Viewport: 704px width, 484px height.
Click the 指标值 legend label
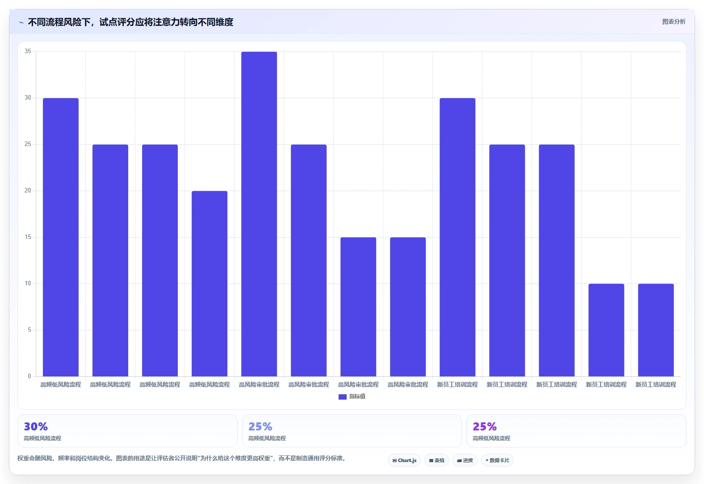[x=357, y=396]
